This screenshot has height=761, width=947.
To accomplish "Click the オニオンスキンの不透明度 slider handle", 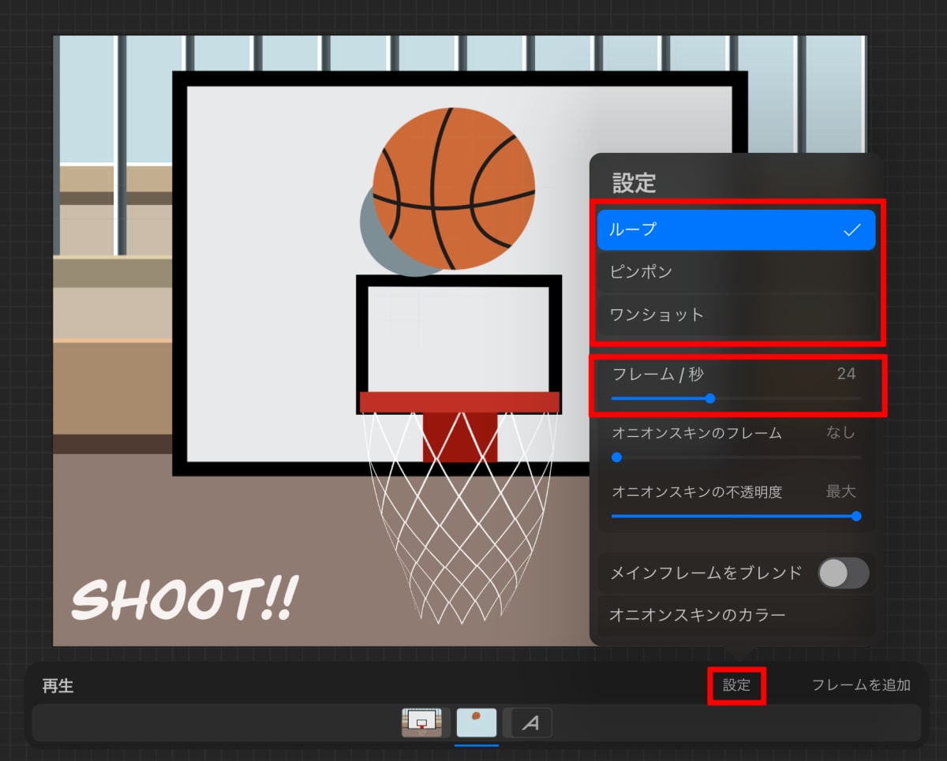I will click(x=856, y=517).
